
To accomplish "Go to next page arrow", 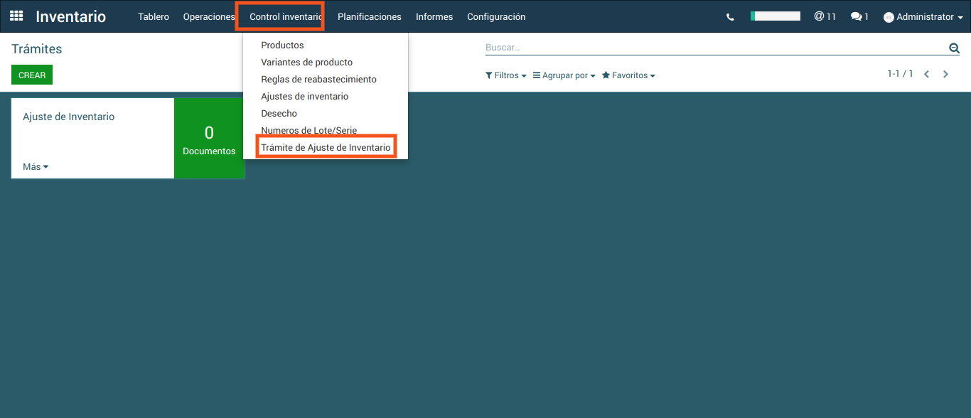I will [x=945, y=74].
